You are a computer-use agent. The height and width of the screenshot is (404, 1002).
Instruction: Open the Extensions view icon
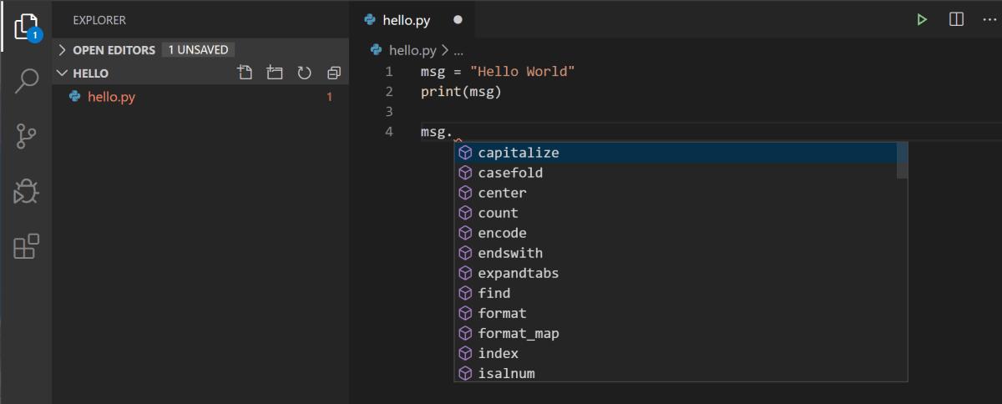coord(26,246)
